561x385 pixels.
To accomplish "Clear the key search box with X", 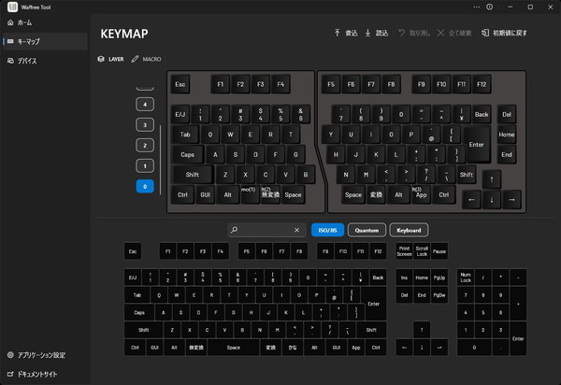I will [296, 230].
